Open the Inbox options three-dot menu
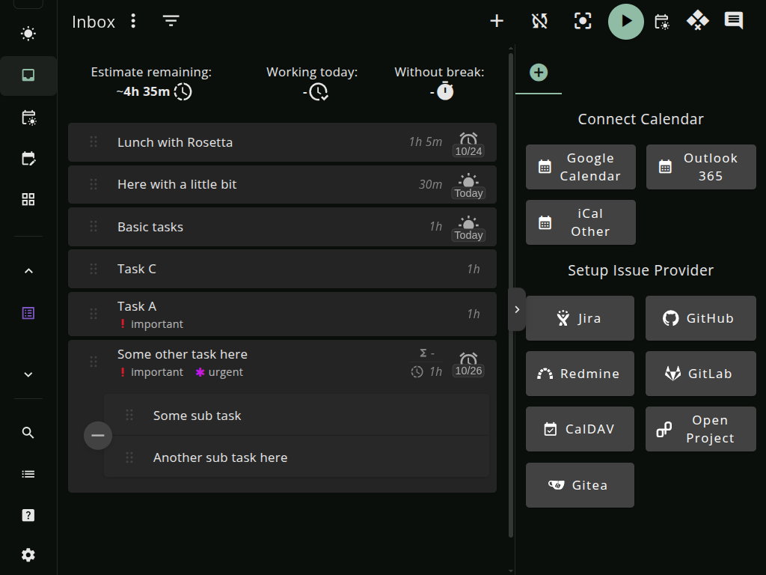The width and height of the screenshot is (766, 575). click(x=133, y=21)
